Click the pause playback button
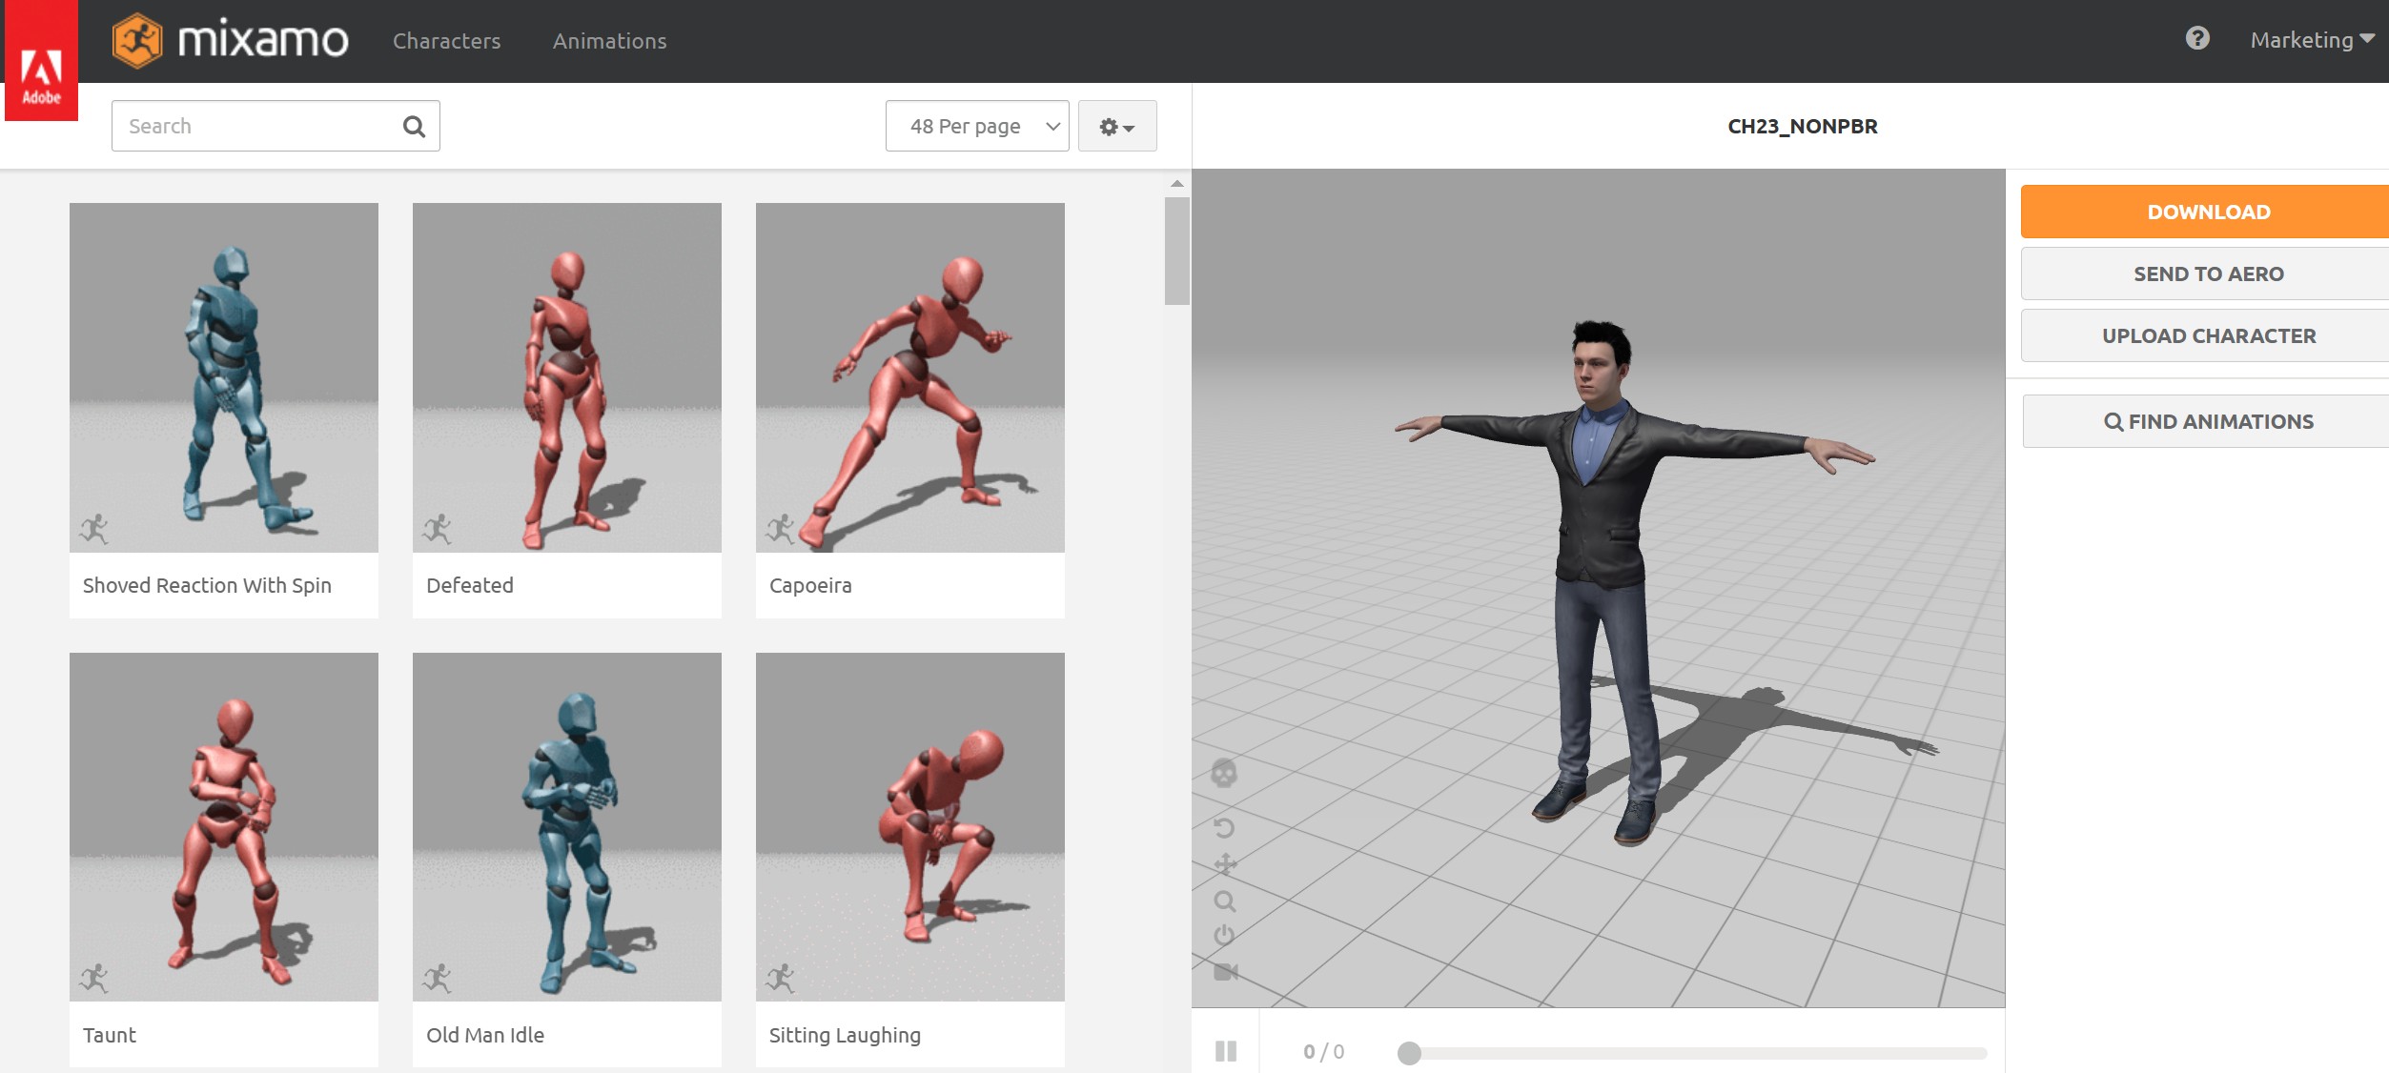The width and height of the screenshot is (2389, 1073). [x=1226, y=1051]
